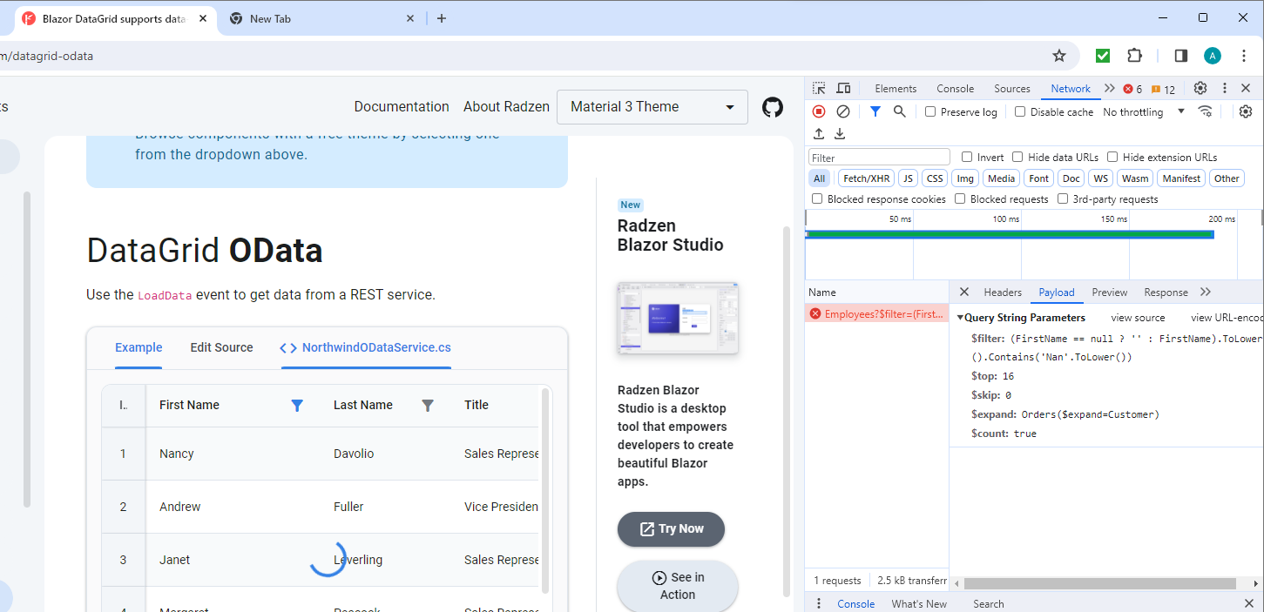Open the Chrome extensions puzzle icon
Image resolution: width=1264 pixels, height=612 pixels.
tap(1134, 56)
